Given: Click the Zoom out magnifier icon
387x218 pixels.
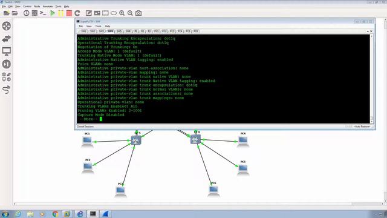Looking at the screenshot, I should pos(130,13).
